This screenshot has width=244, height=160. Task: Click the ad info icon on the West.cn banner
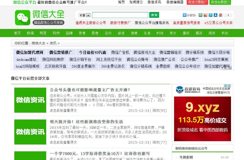coord(226,86)
